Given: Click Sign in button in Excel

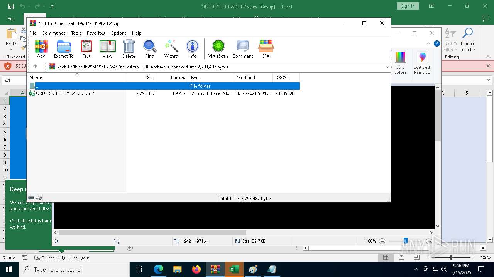Looking at the screenshot, I should pos(408,6).
